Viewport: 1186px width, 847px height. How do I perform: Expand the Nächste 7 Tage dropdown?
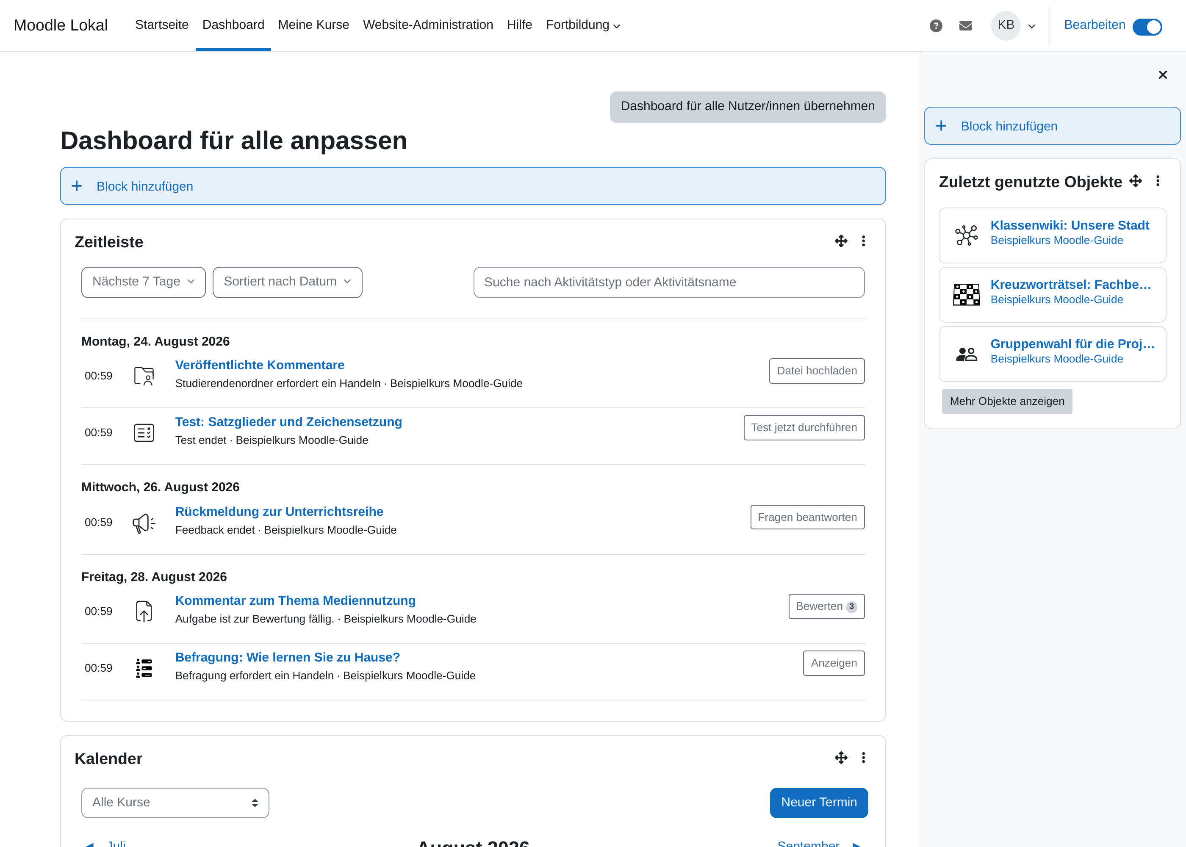tap(144, 282)
